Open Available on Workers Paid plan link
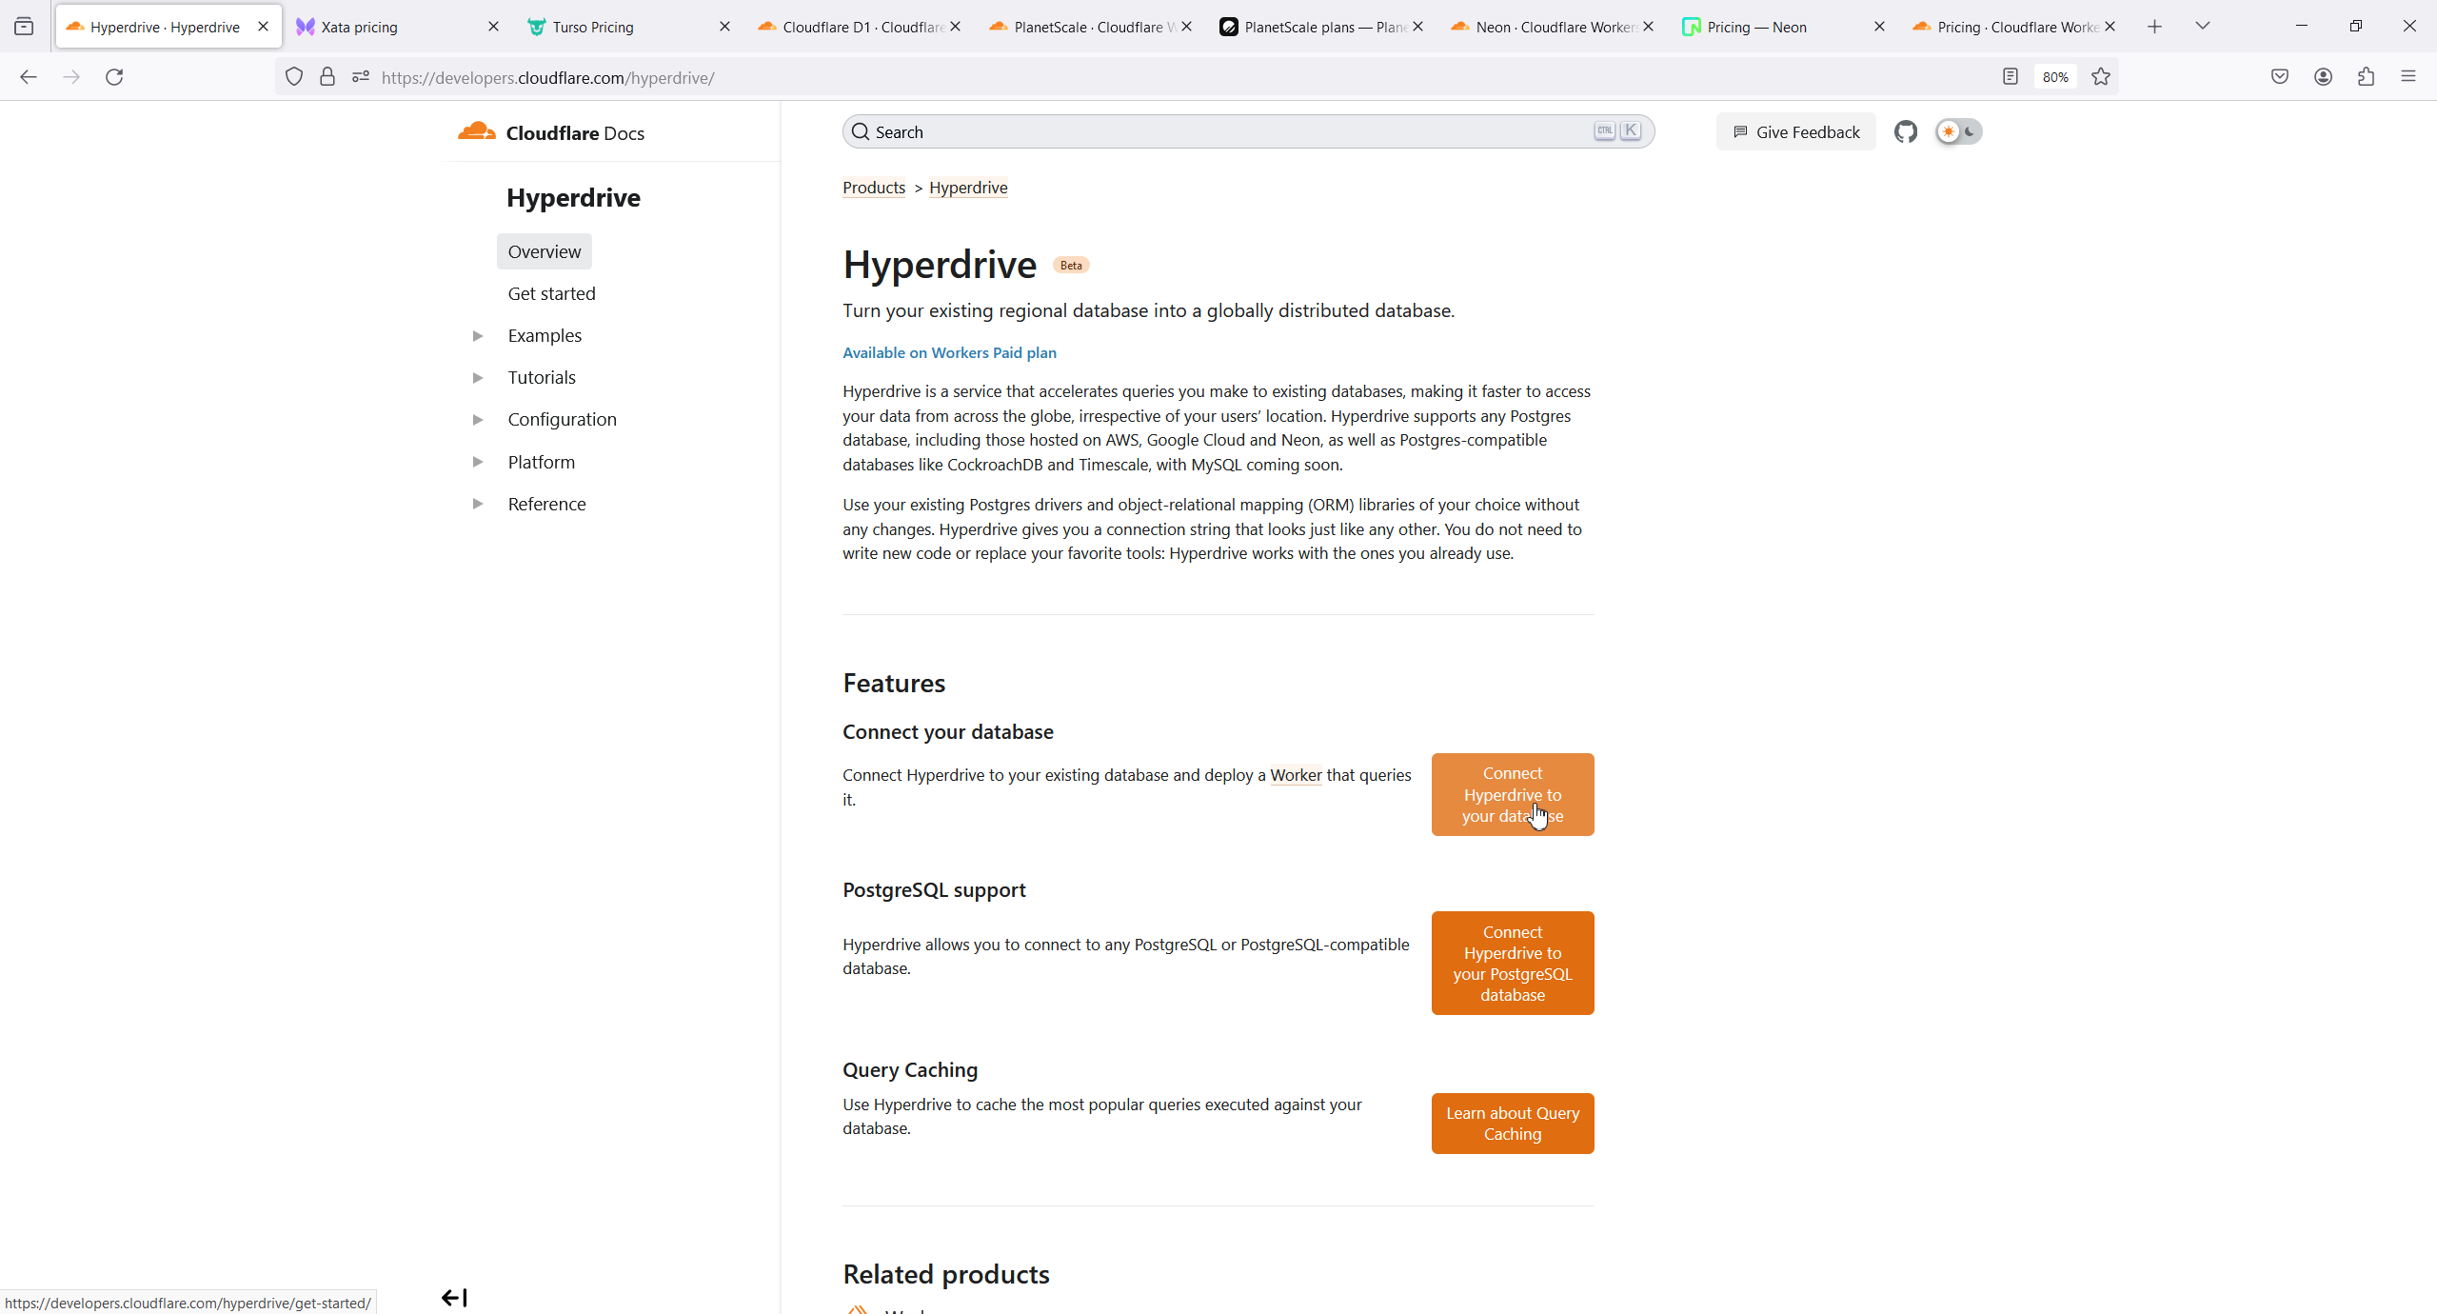The width and height of the screenshot is (2437, 1314). point(949,353)
